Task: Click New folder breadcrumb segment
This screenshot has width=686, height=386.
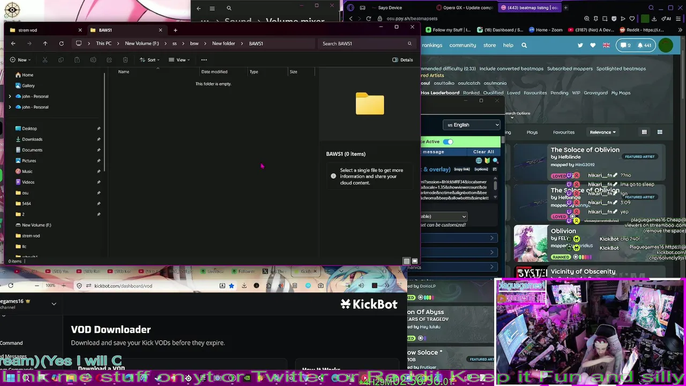Action: [x=223, y=43]
